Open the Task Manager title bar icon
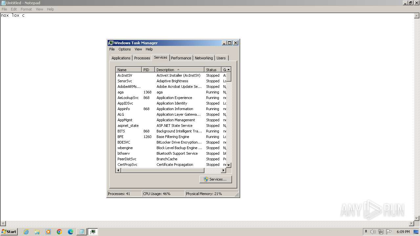This screenshot has height=236, width=420. (111, 43)
